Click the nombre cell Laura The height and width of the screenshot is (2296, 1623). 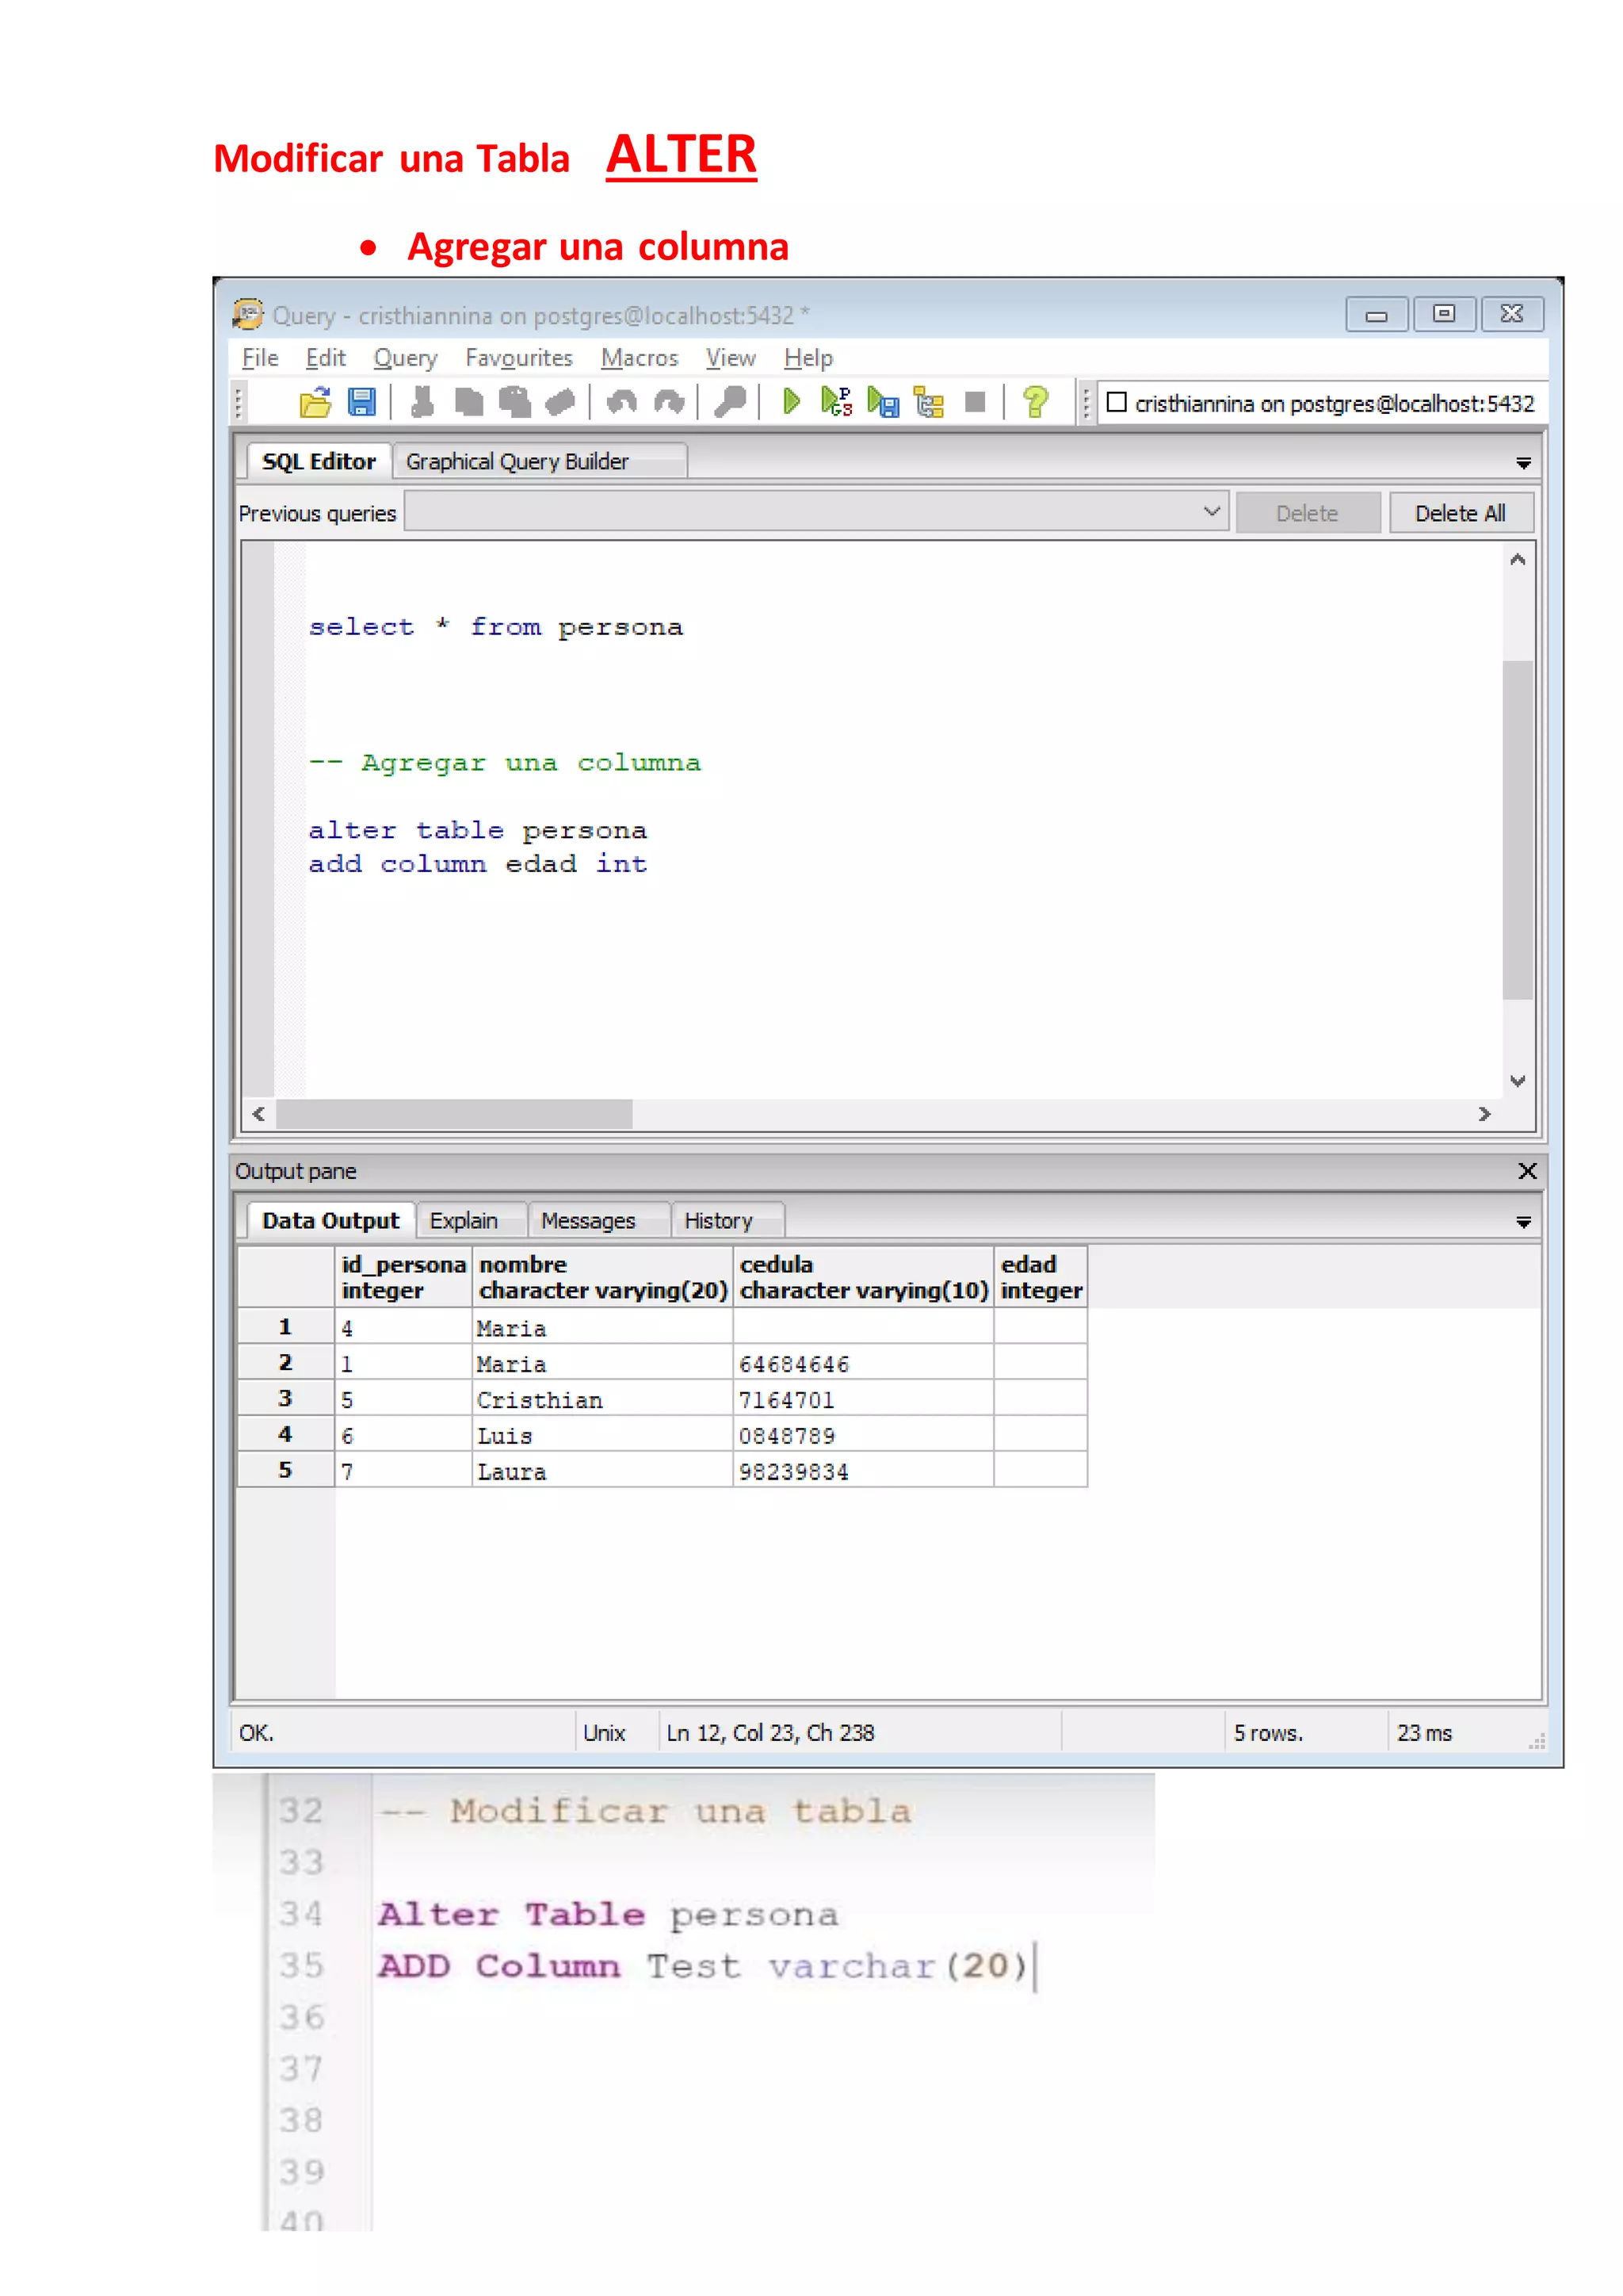(602, 1471)
